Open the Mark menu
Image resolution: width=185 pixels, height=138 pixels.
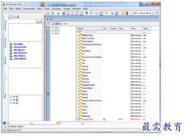(x=18, y=9)
